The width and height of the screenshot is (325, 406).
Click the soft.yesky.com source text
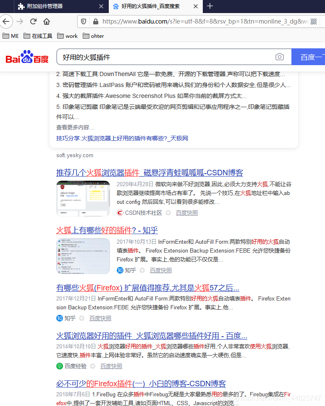point(75,156)
